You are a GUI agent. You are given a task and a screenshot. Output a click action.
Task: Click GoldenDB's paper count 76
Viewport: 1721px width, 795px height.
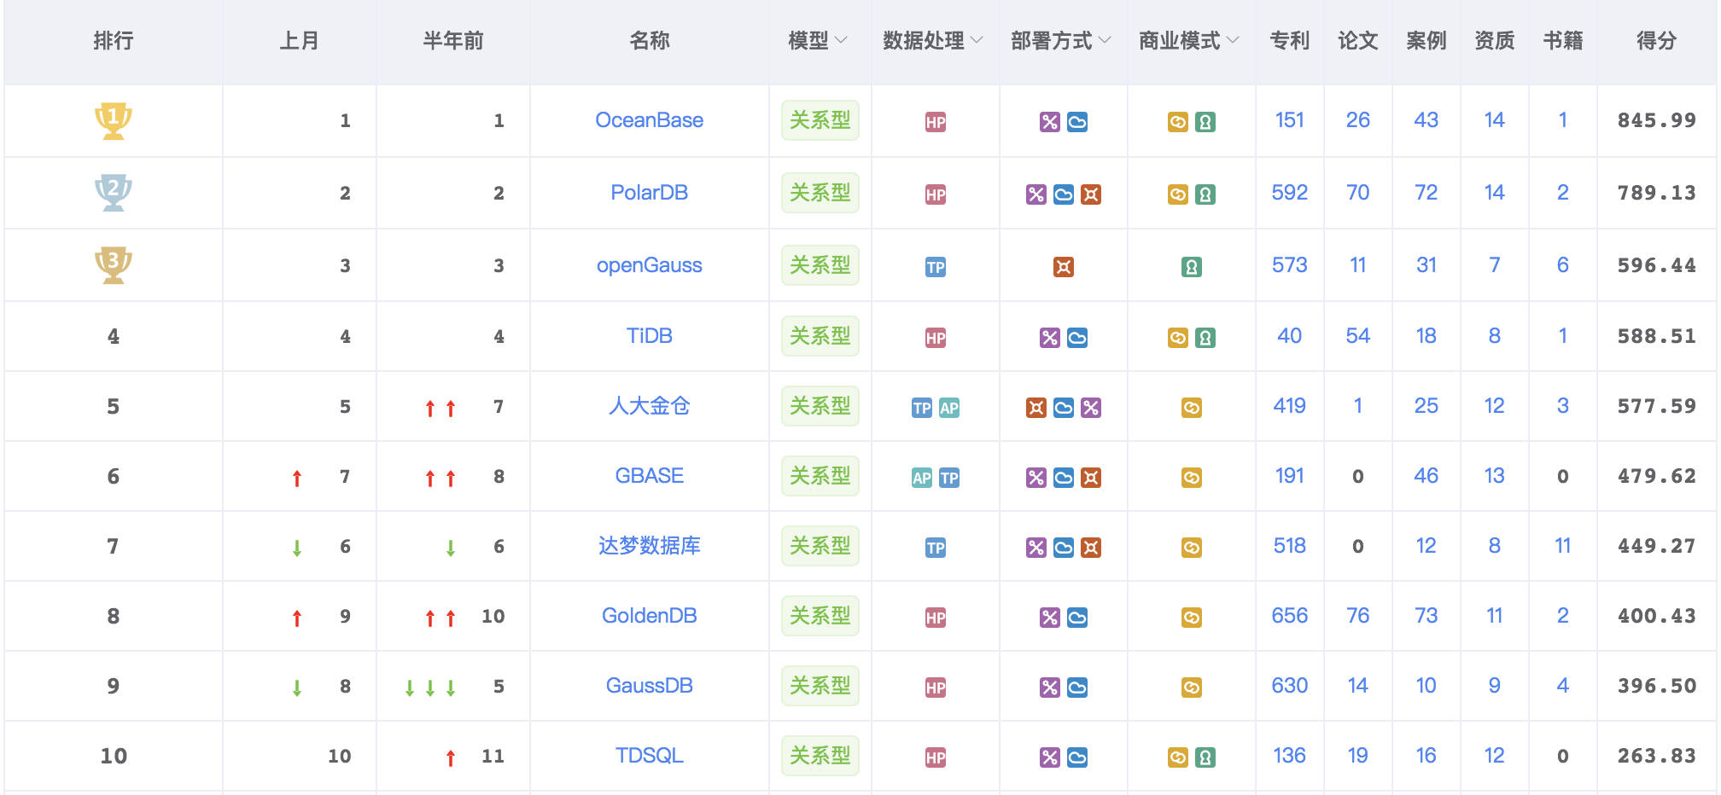coord(1358,616)
